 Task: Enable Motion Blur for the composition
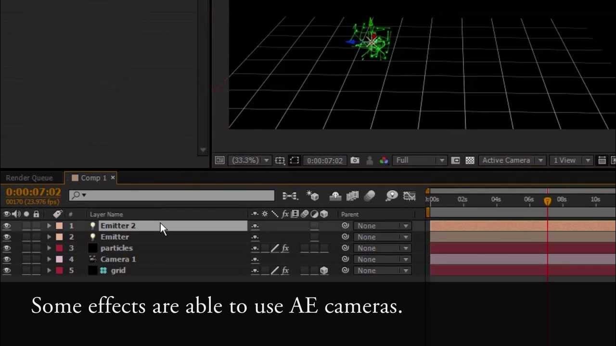click(x=370, y=196)
